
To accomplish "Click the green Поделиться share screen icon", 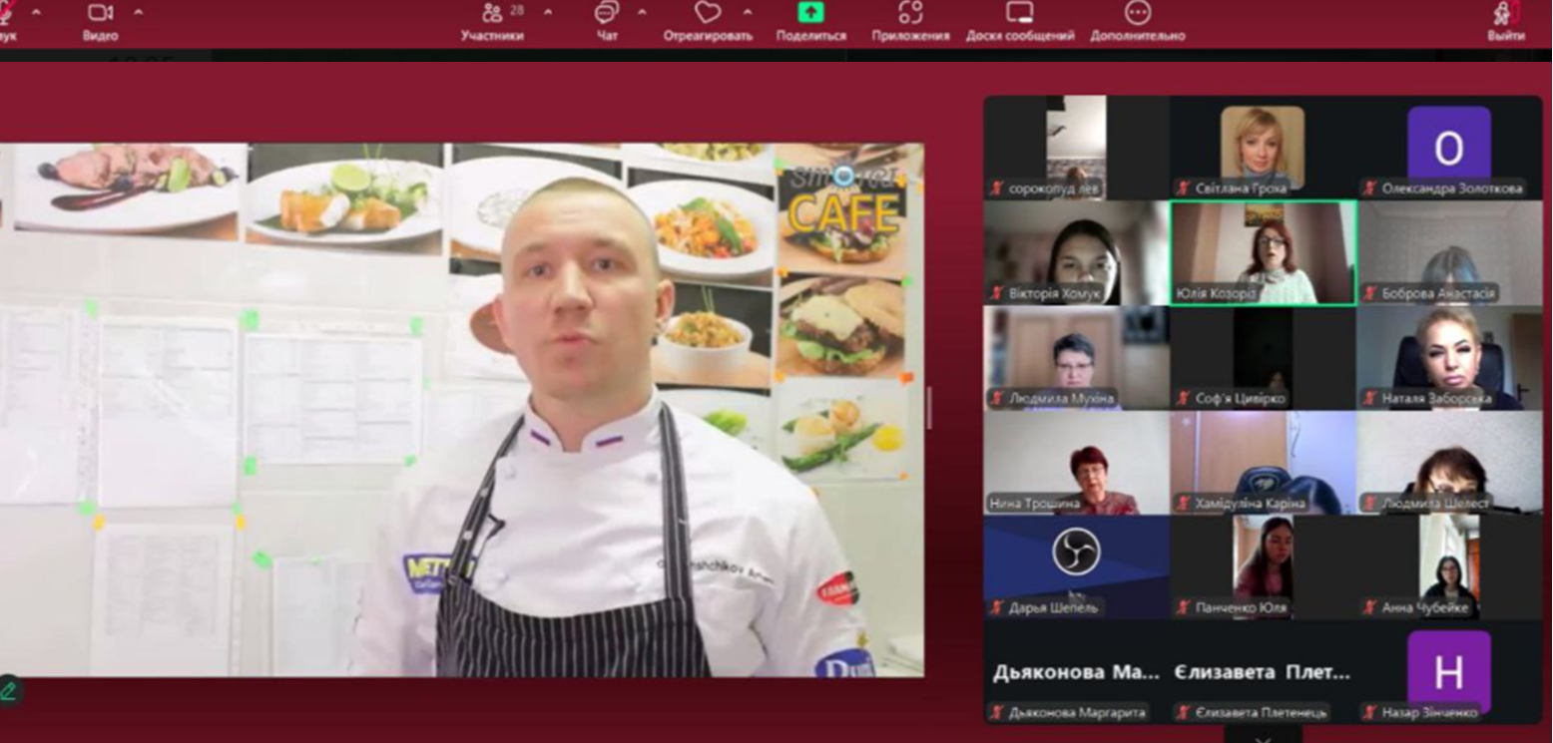I will (x=810, y=13).
